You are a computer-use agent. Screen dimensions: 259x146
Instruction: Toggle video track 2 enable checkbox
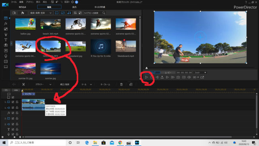[13, 118]
